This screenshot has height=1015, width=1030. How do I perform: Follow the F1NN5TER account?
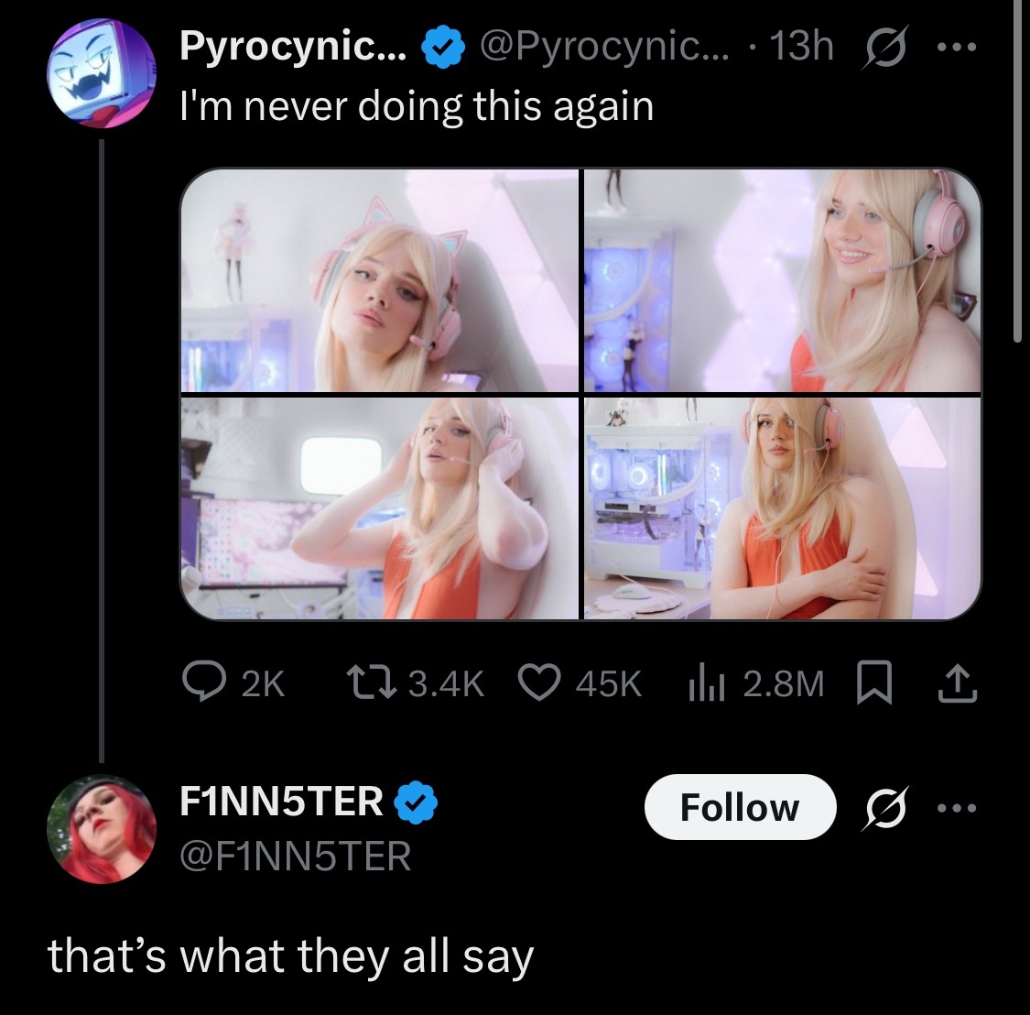pyautogui.click(x=740, y=807)
